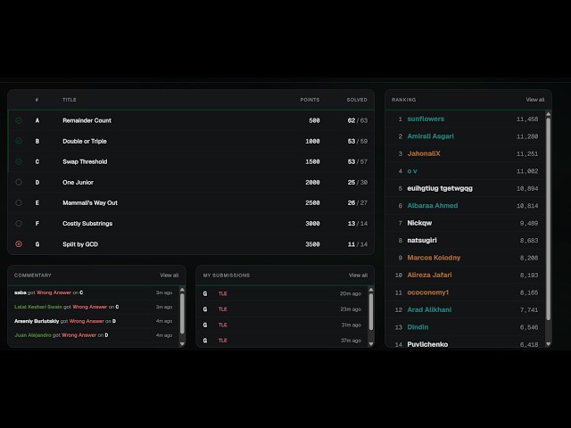Click the solved checkmark icon for problem B
571x428 pixels.
(19, 141)
